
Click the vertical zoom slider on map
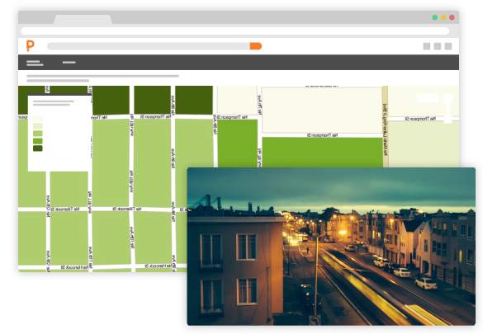447,109
